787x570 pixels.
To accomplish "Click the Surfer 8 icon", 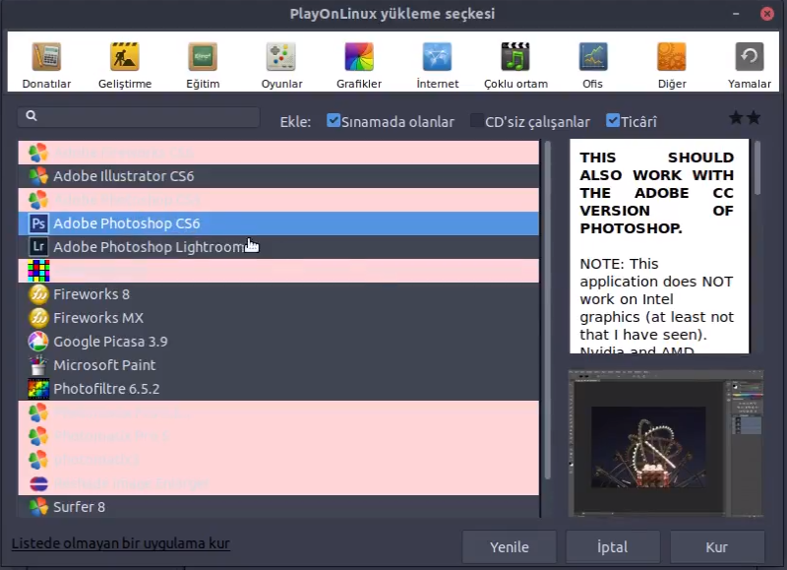I will click(38, 507).
